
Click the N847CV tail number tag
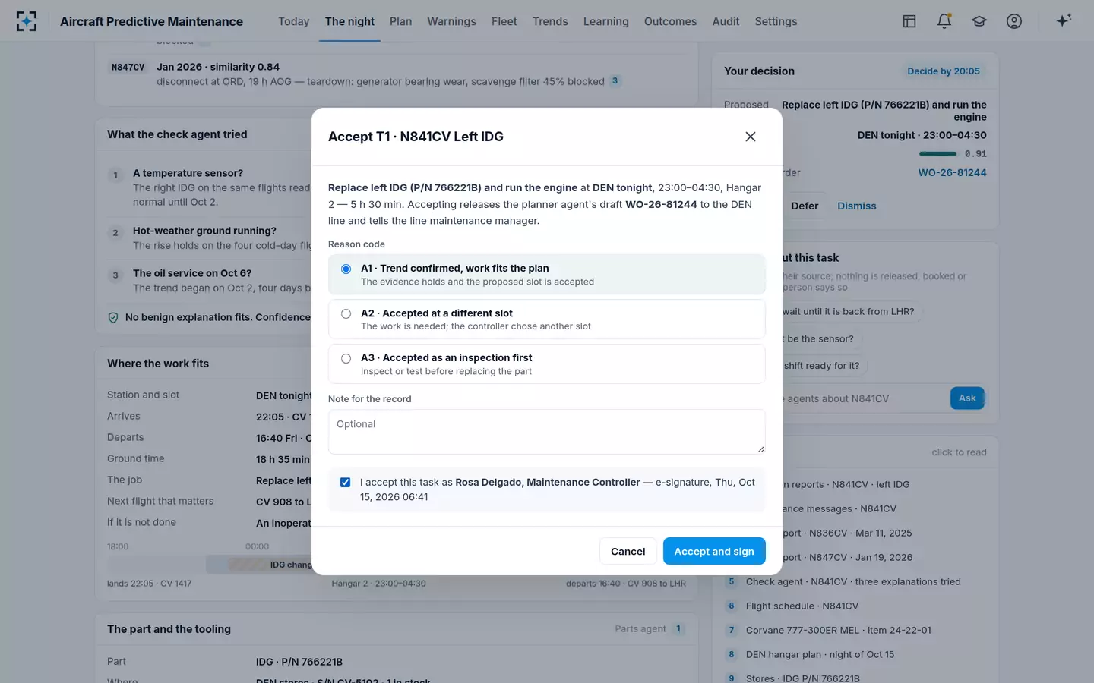[x=128, y=68]
